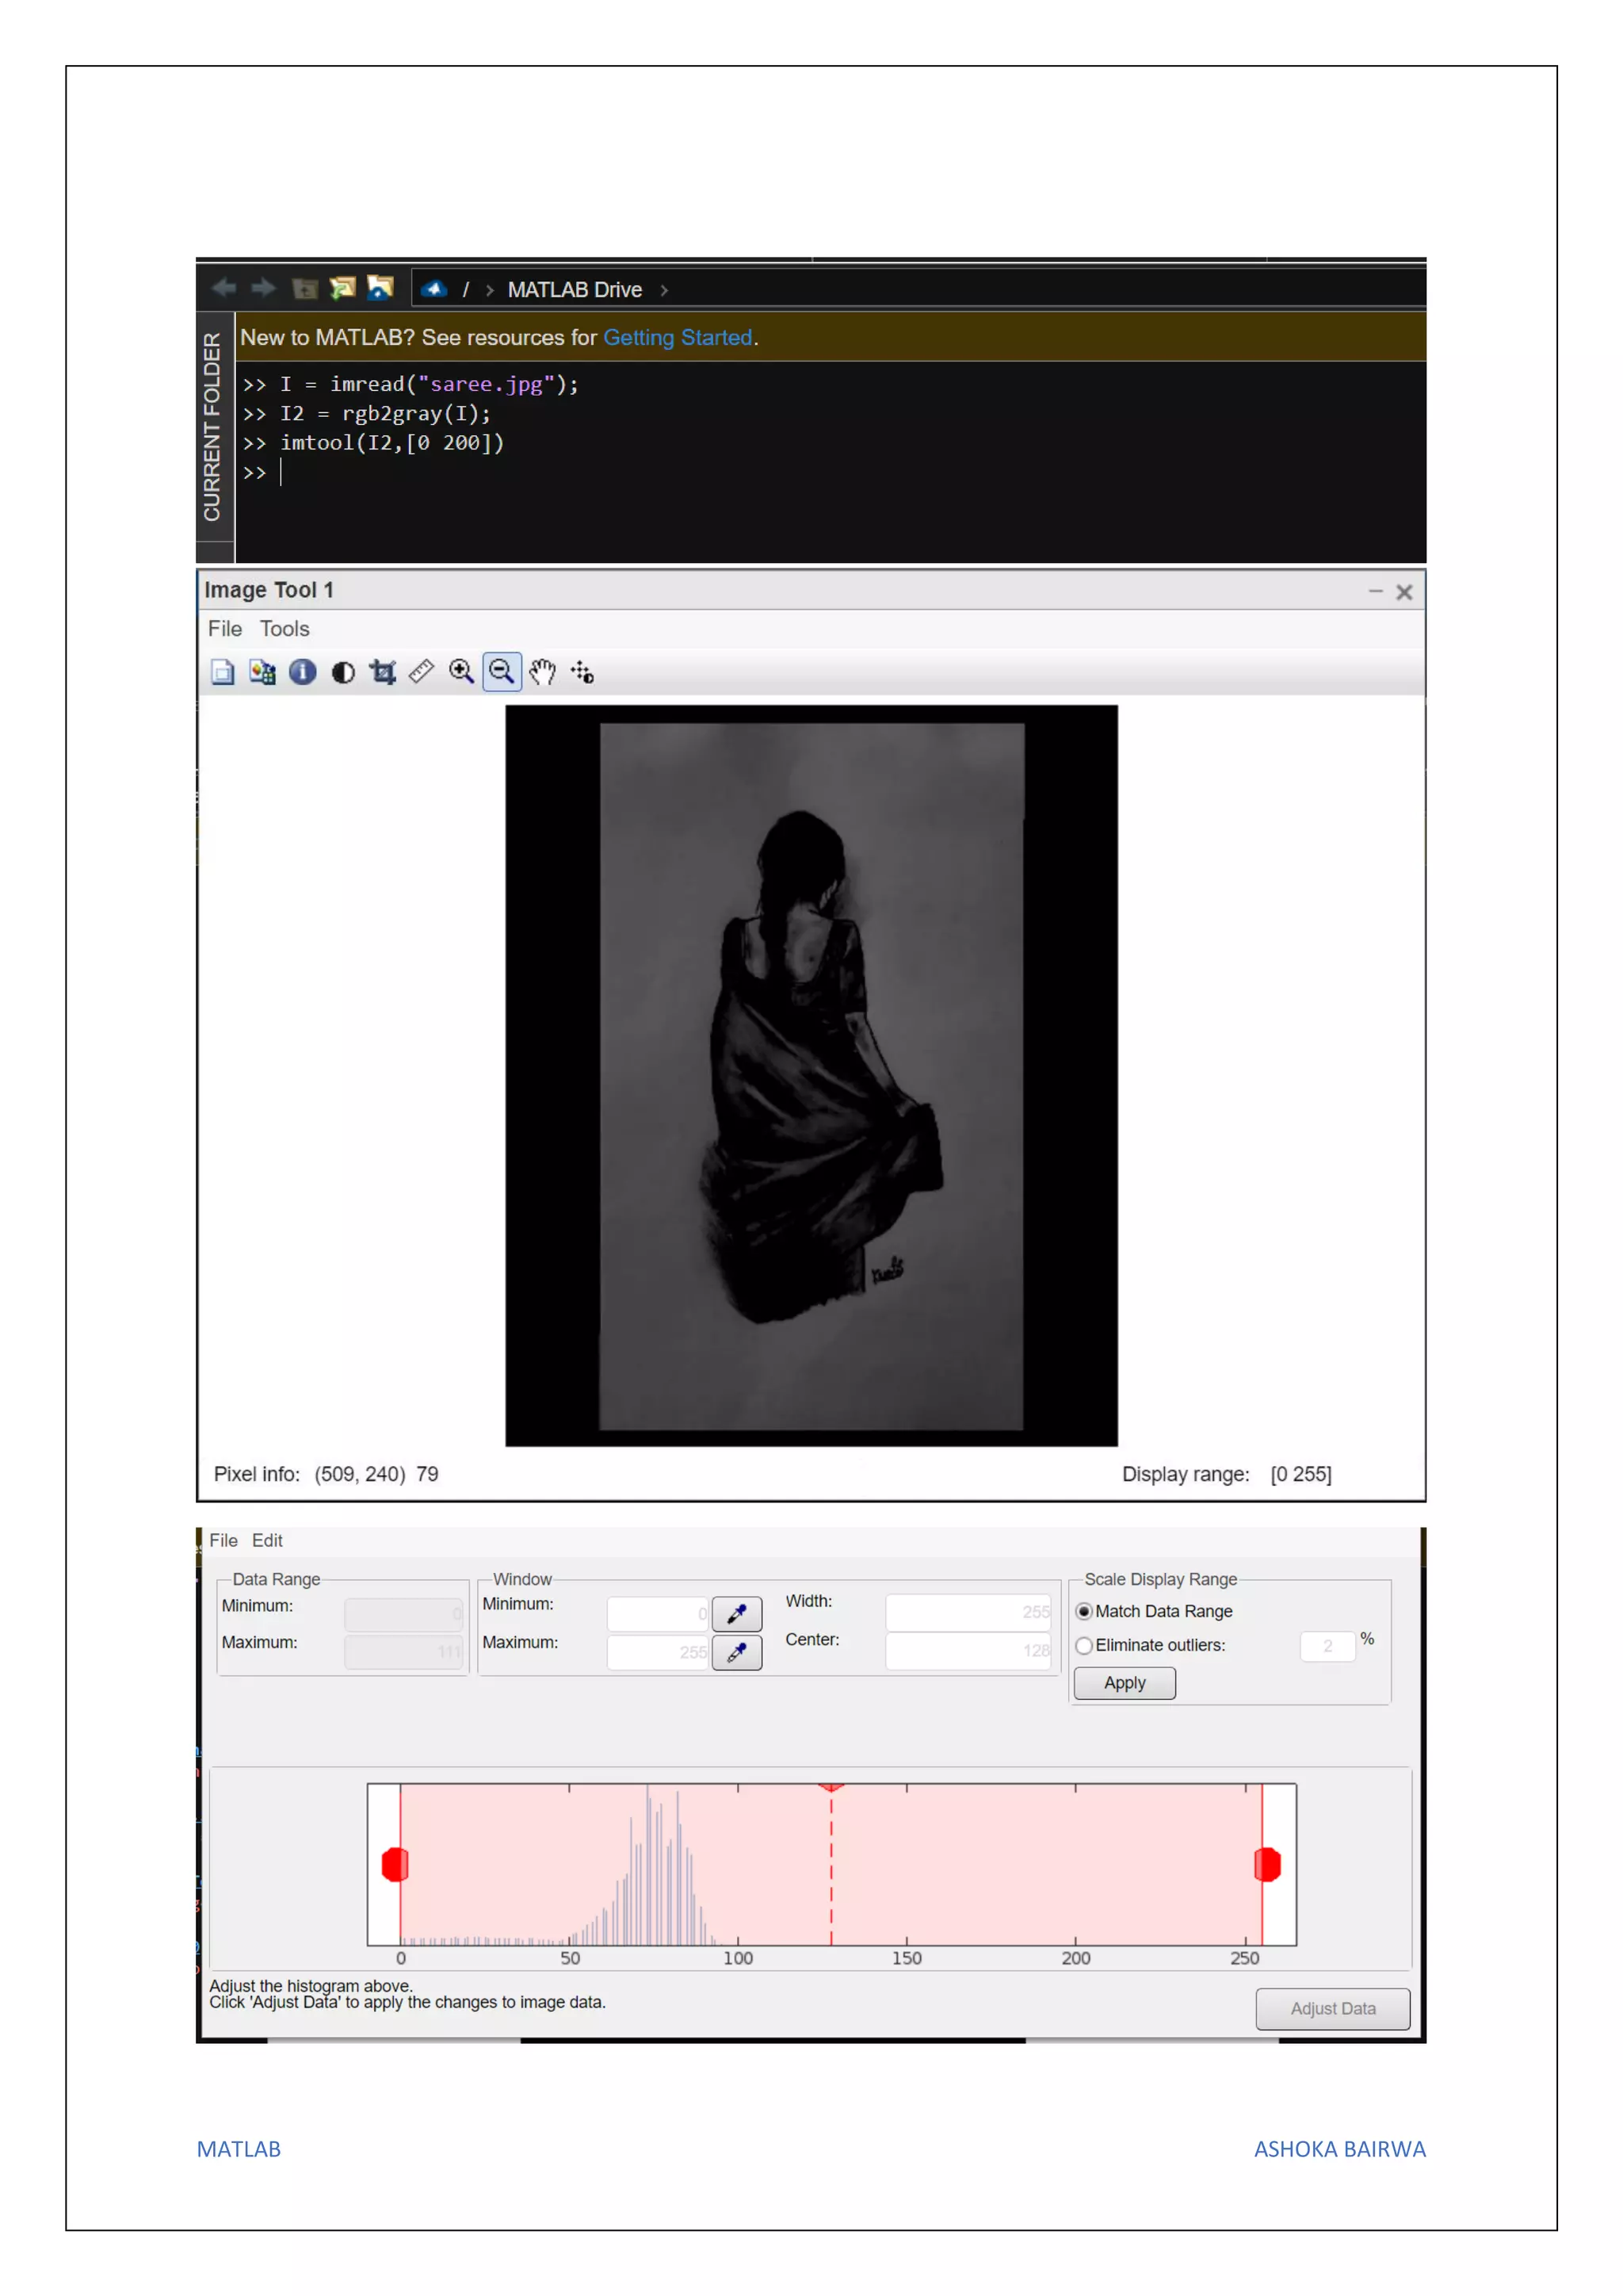The image size is (1623, 2296).
Task: Select the Match Data Range radio button
Action: tap(1083, 1611)
